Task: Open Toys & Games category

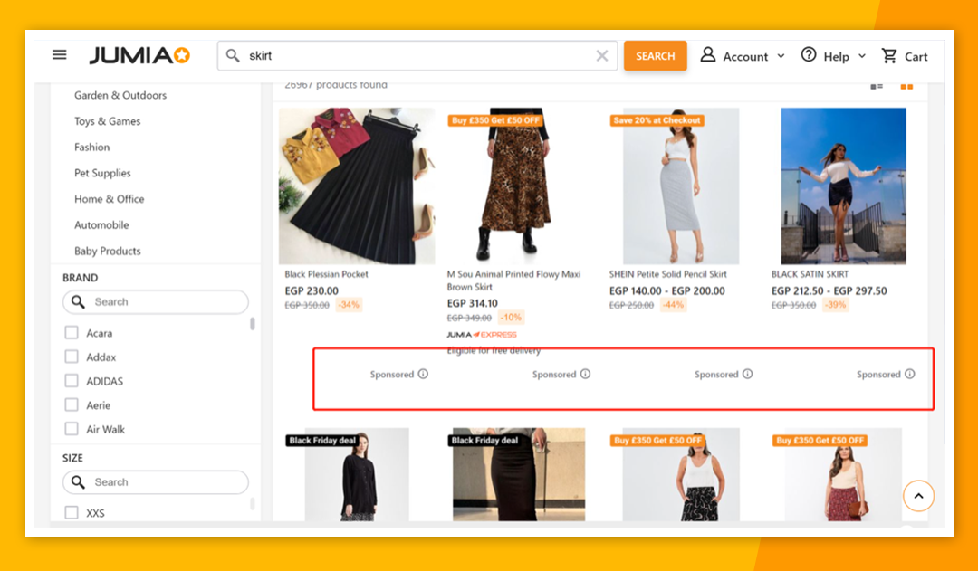Action: pos(107,121)
